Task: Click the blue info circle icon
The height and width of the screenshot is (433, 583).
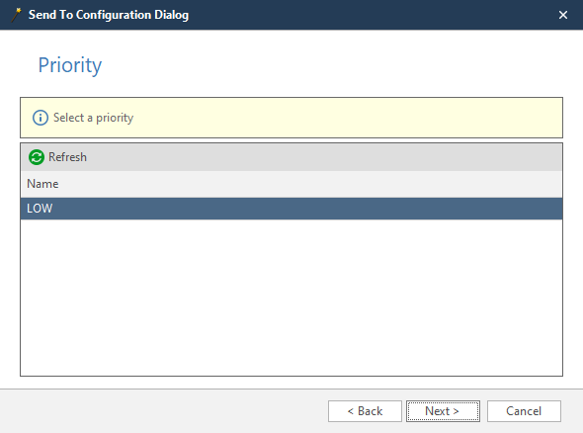Action: [x=41, y=118]
